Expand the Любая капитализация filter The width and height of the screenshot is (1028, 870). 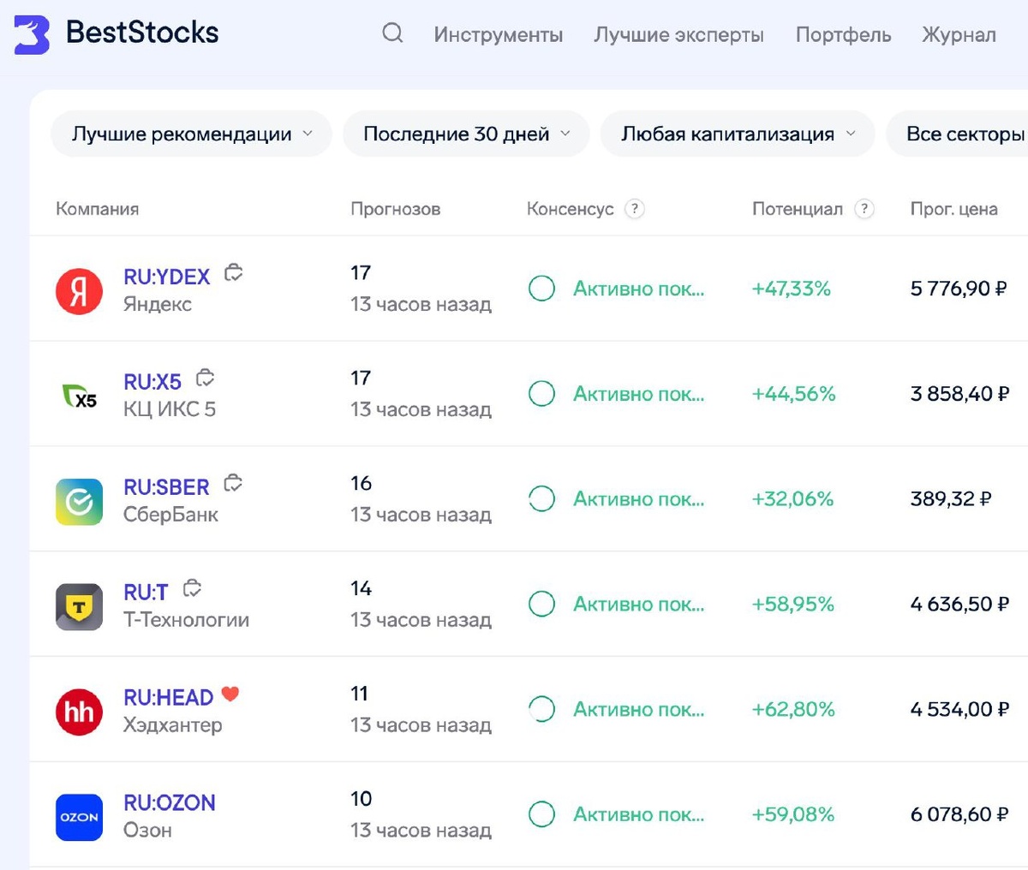coord(737,134)
